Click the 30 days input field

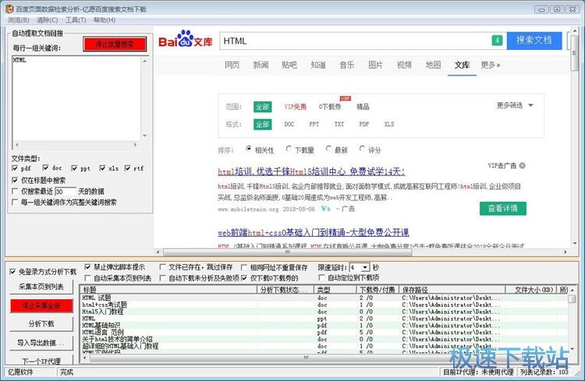66,192
